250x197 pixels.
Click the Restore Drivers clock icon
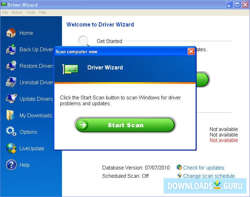pyautogui.click(x=11, y=66)
